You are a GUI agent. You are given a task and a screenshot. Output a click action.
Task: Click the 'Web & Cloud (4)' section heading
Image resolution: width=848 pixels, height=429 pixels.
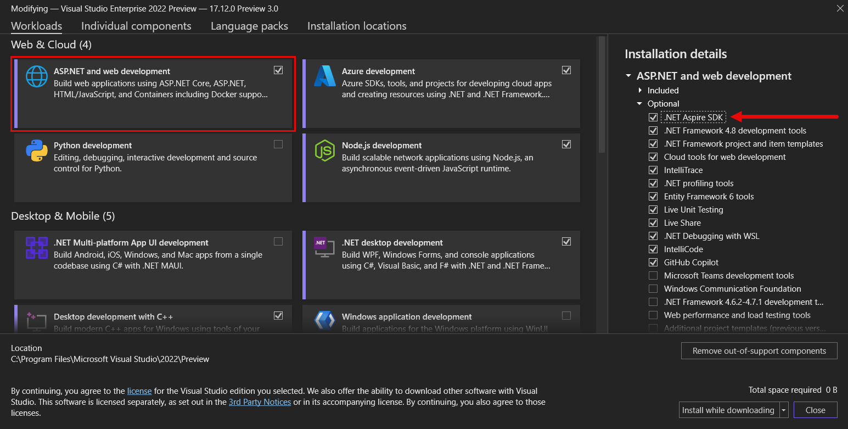(51, 44)
